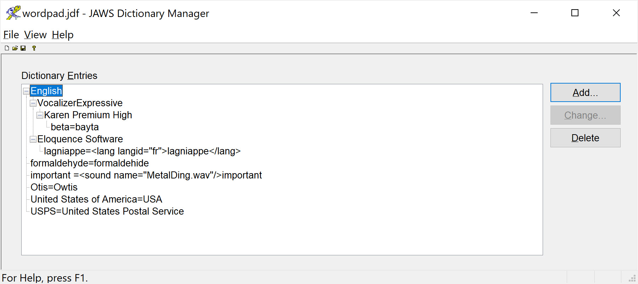
Task: Open the View menu
Action: [x=35, y=34]
